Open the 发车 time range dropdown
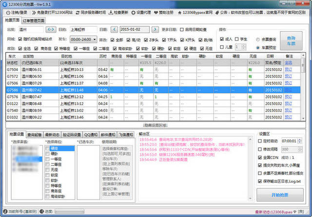The width and height of the screenshot is (312, 217). pyautogui.click(x=83, y=39)
